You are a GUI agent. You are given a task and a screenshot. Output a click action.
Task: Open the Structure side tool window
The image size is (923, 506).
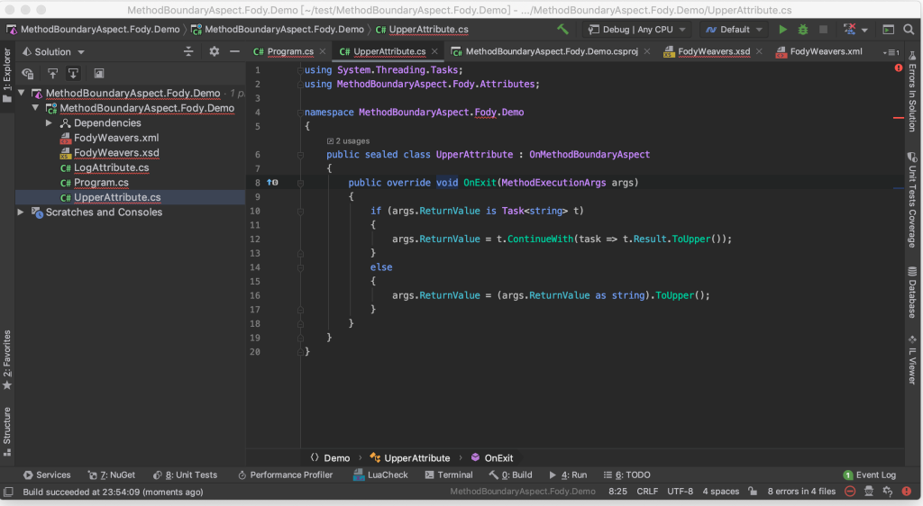(x=7, y=431)
